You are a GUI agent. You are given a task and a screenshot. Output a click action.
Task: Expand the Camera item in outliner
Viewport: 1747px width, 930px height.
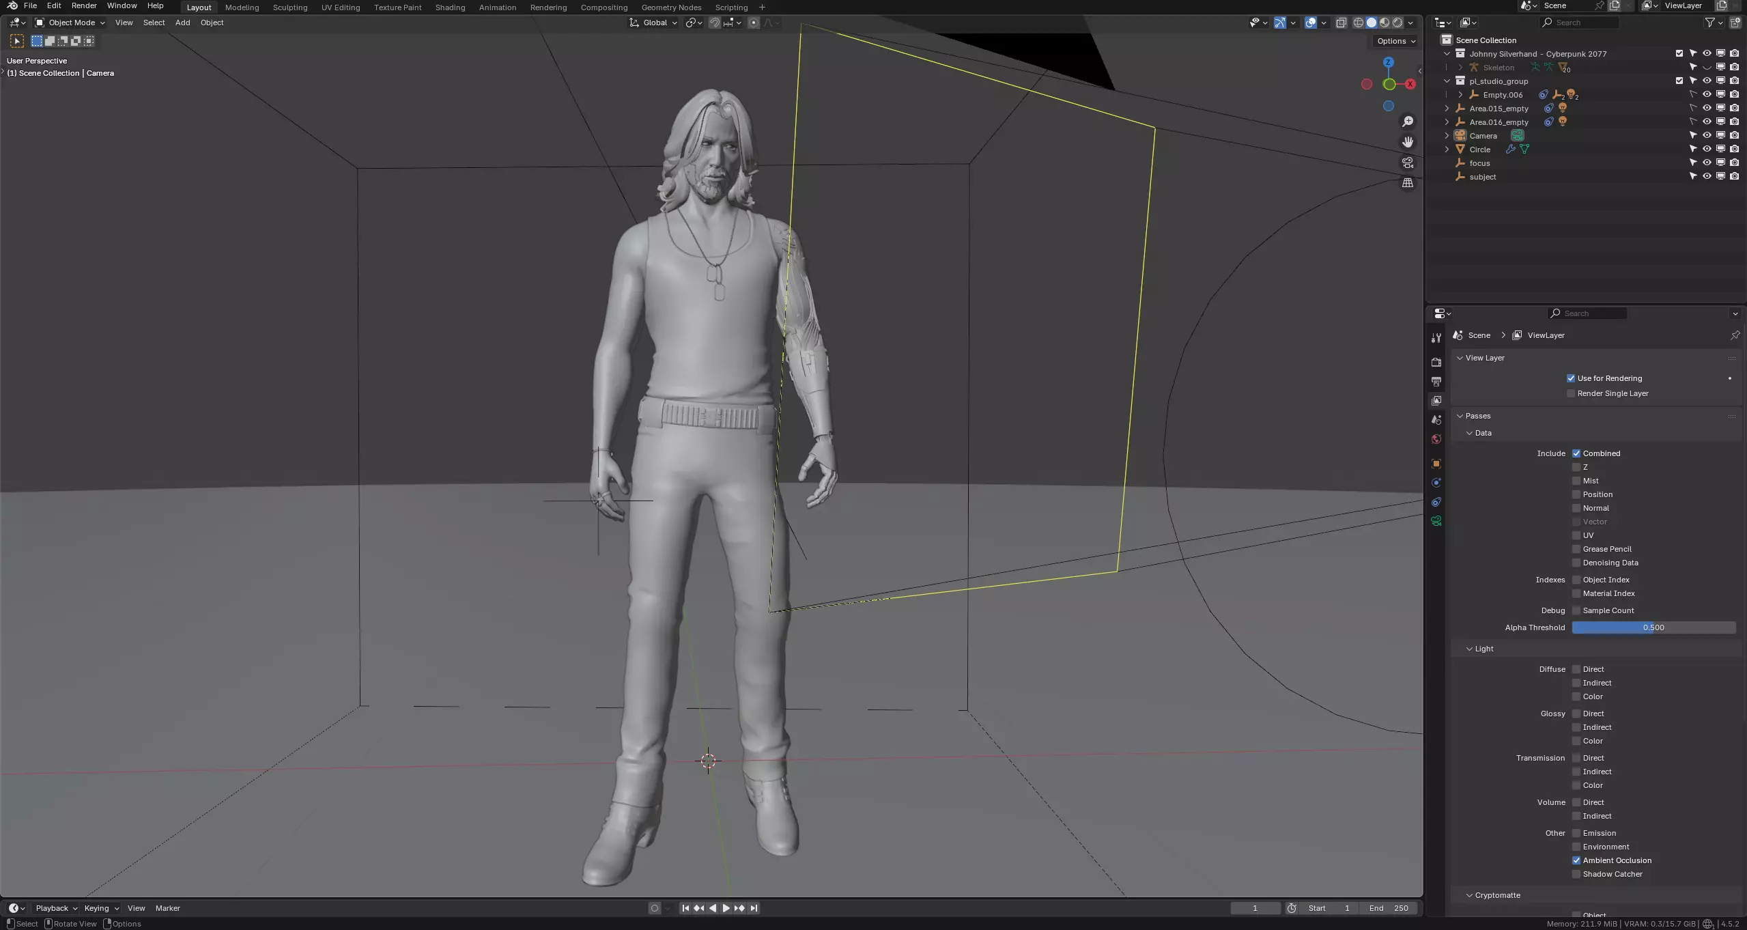(x=1447, y=135)
